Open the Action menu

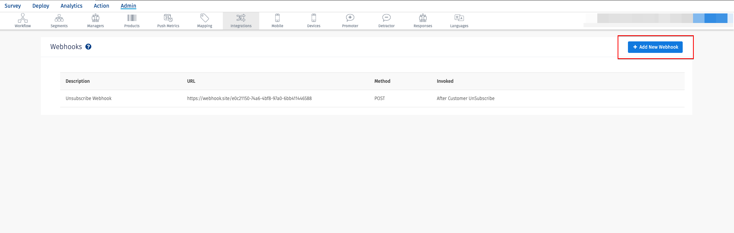pyautogui.click(x=101, y=6)
